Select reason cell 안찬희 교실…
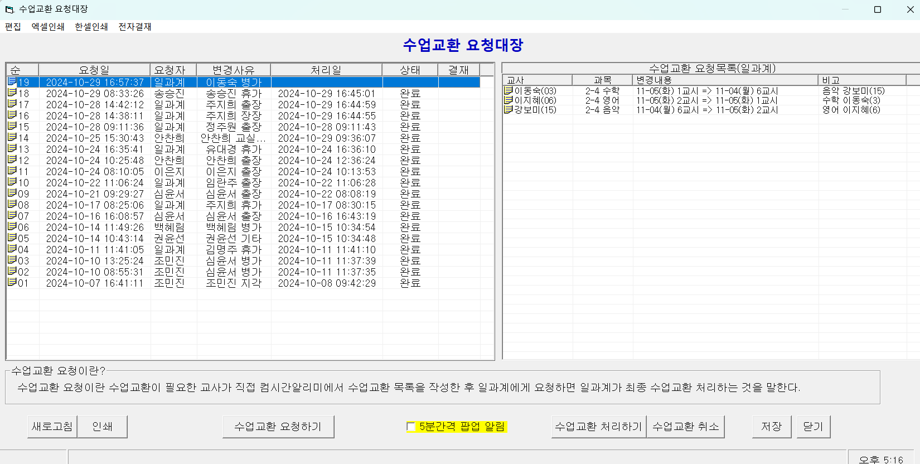The width and height of the screenshot is (920, 464). tap(234, 138)
